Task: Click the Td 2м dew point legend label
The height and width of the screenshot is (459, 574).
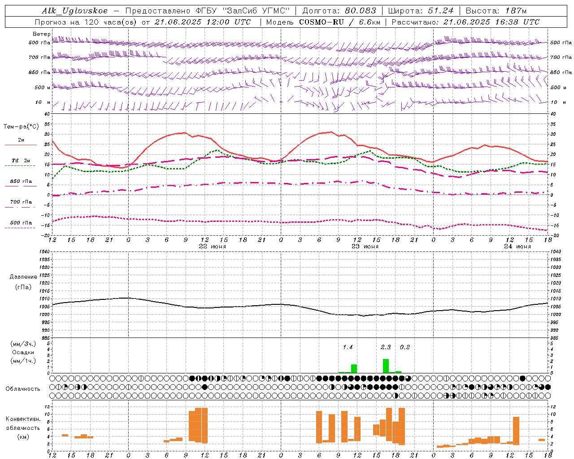Action: click(x=21, y=160)
